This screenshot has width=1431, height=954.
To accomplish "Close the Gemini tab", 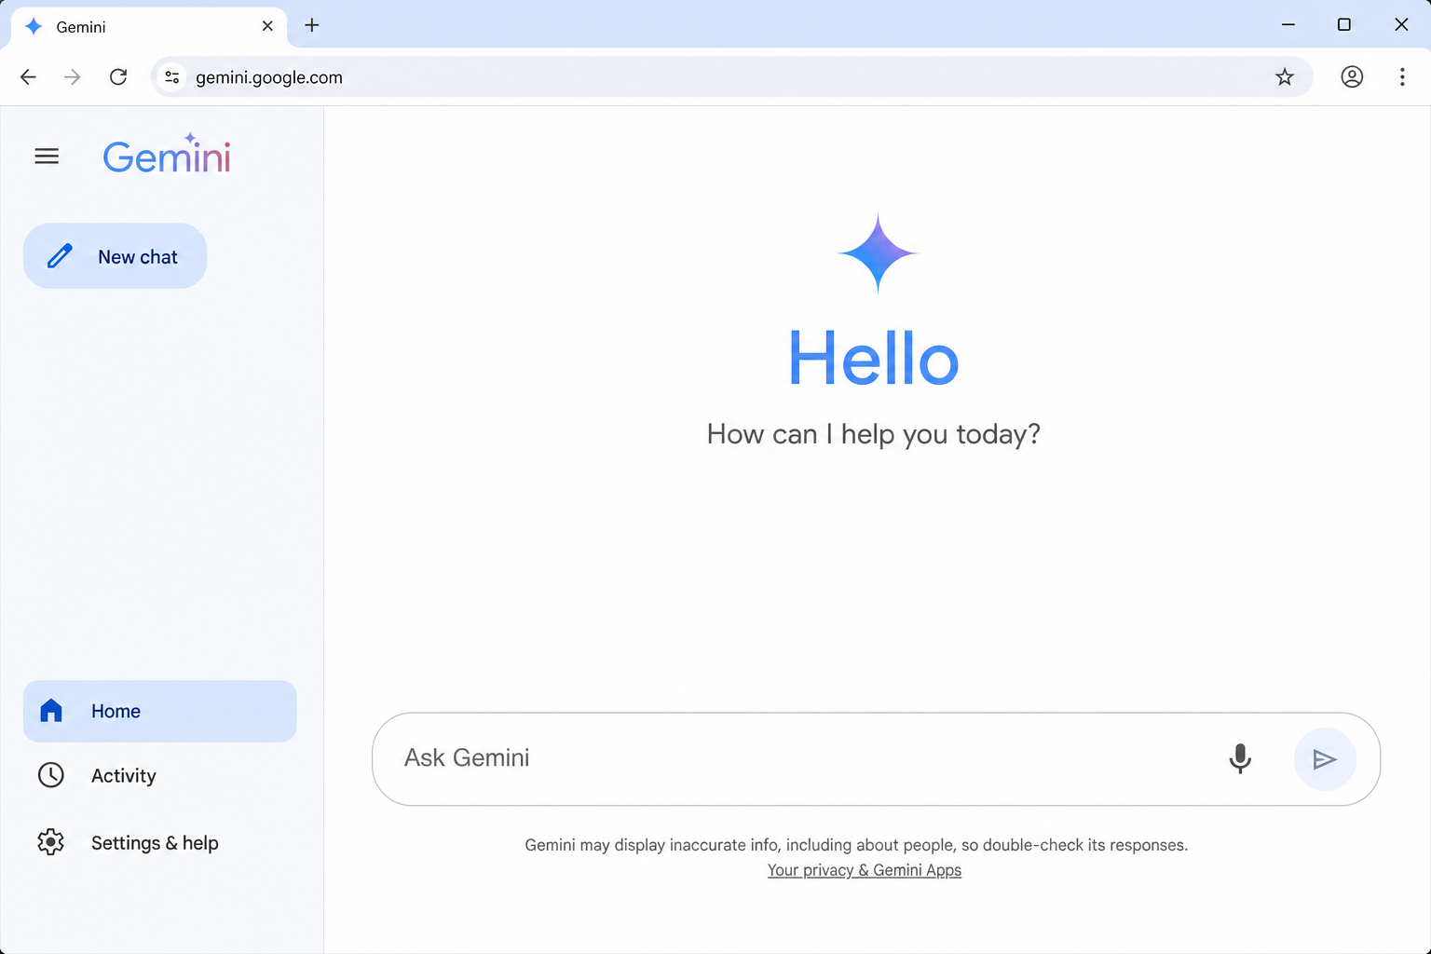I will tap(267, 26).
